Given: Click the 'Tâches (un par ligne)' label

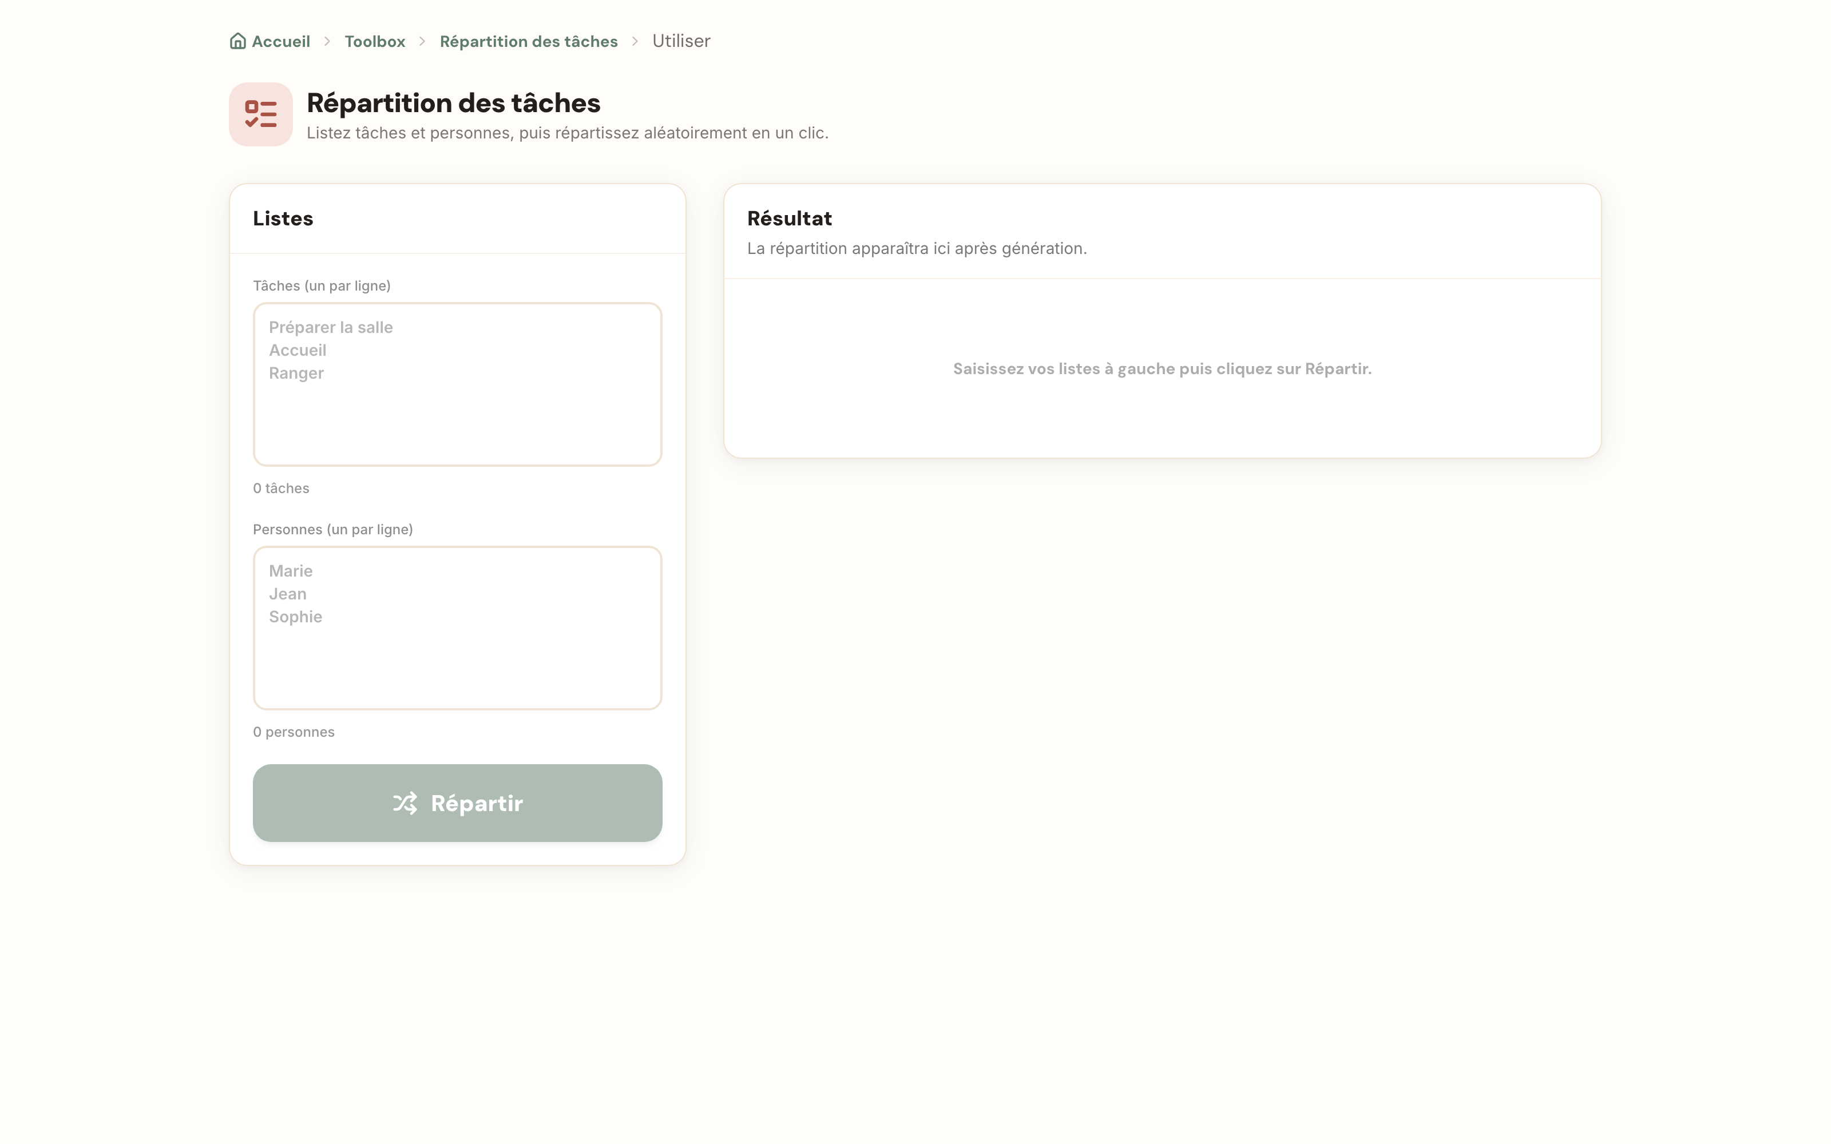Looking at the screenshot, I should coord(322,286).
